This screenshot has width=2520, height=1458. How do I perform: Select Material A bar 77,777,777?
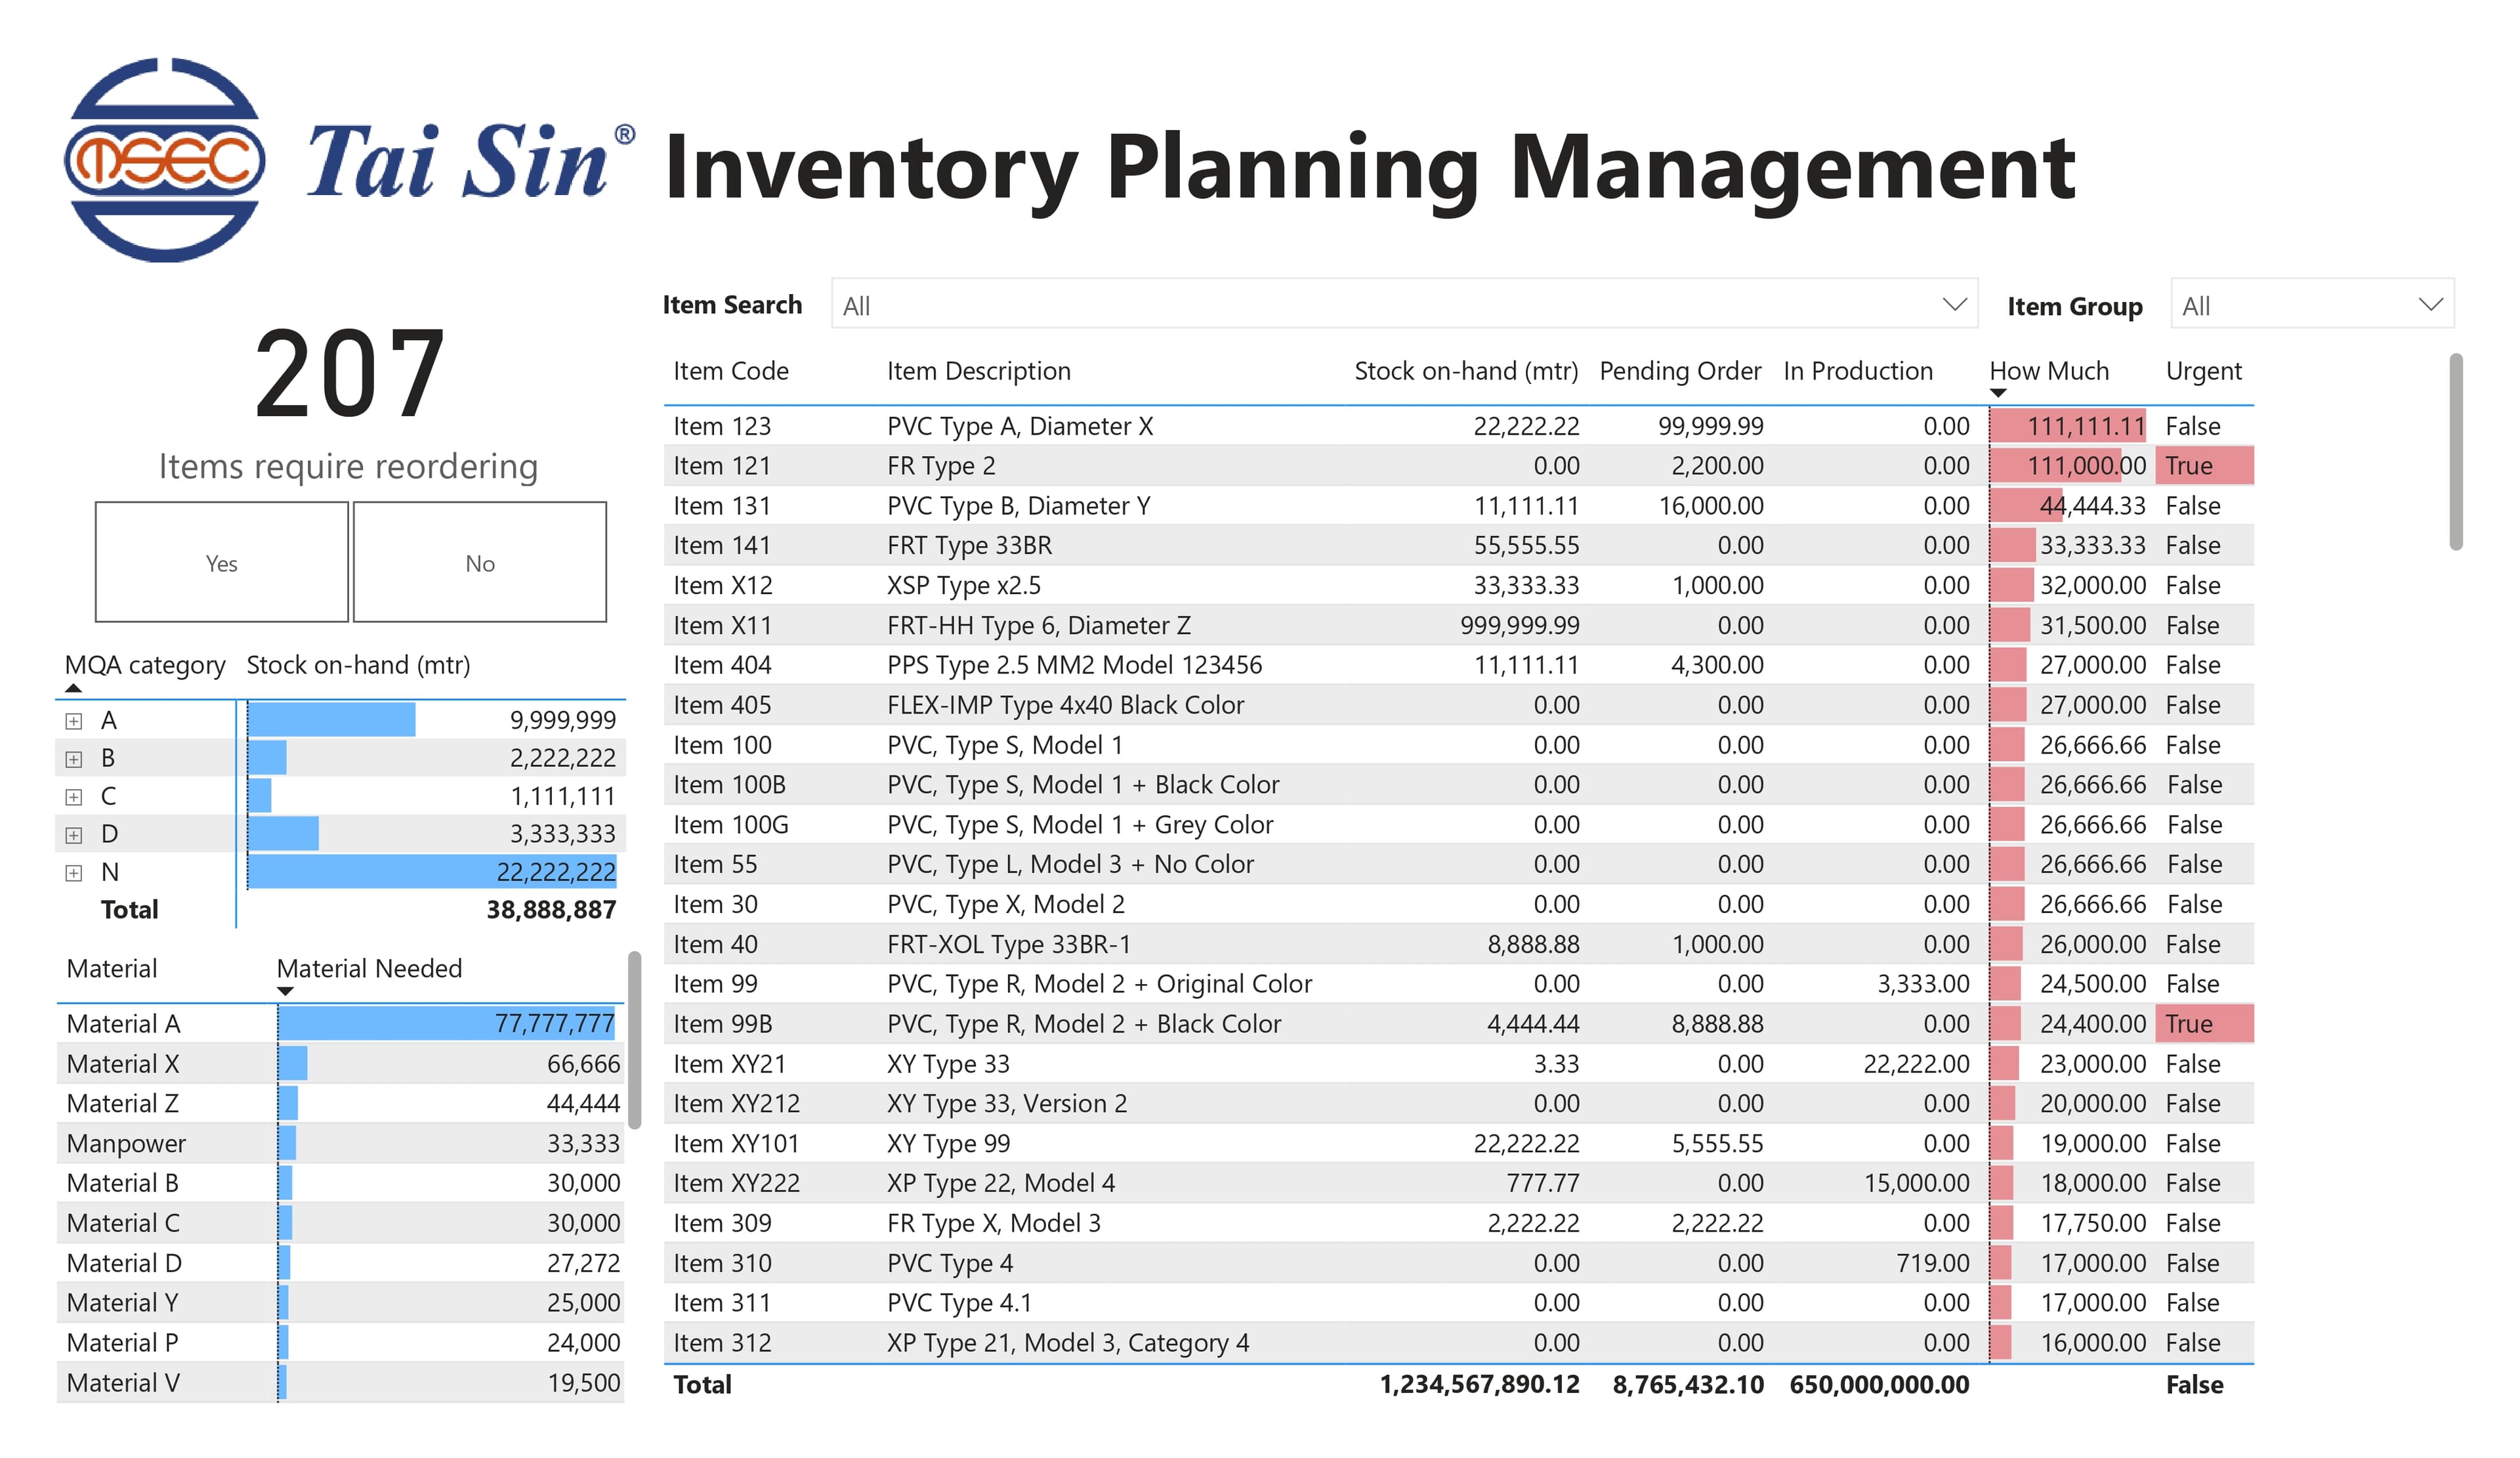tap(447, 1024)
